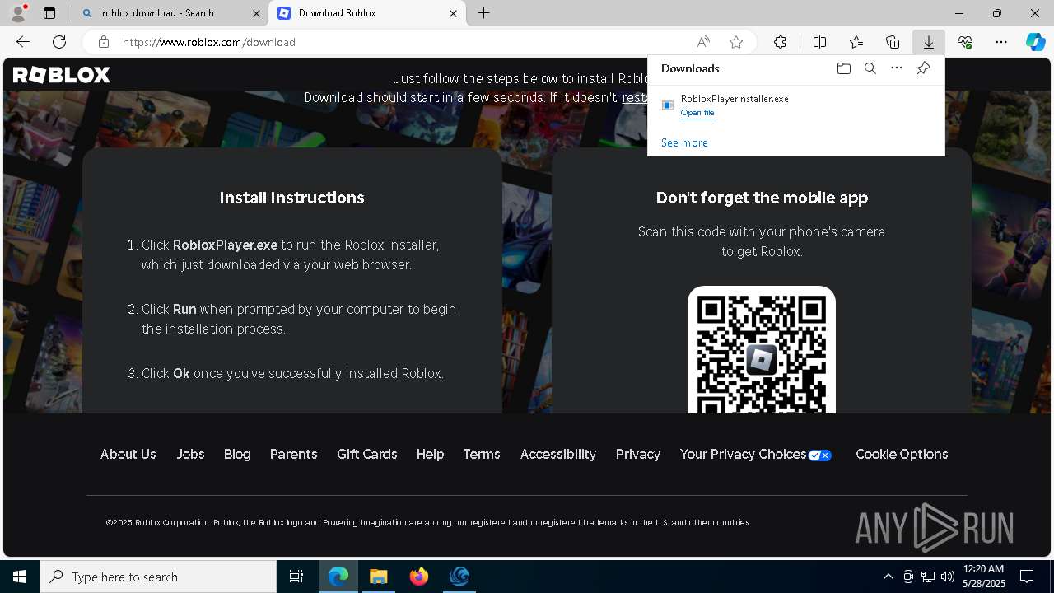Screen dimensions: 1054x593
Task: Open the tab actions menu icon
Action: [49, 13]
